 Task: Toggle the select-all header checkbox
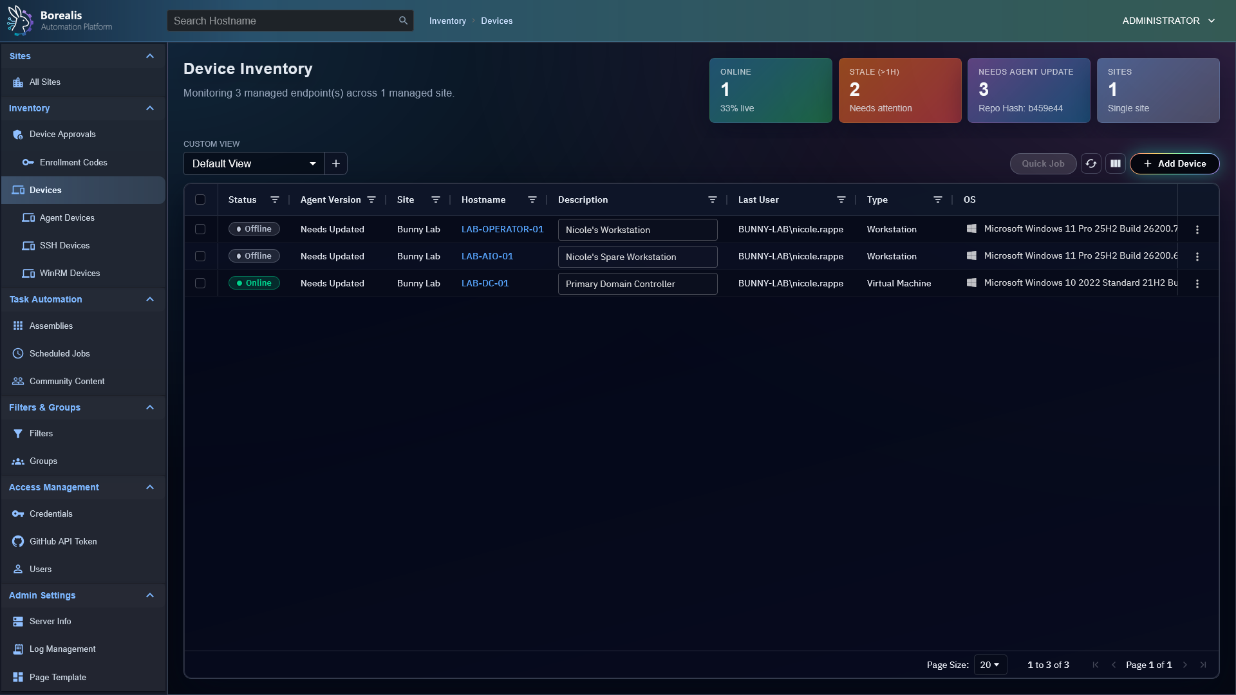(x=200, y=199)
